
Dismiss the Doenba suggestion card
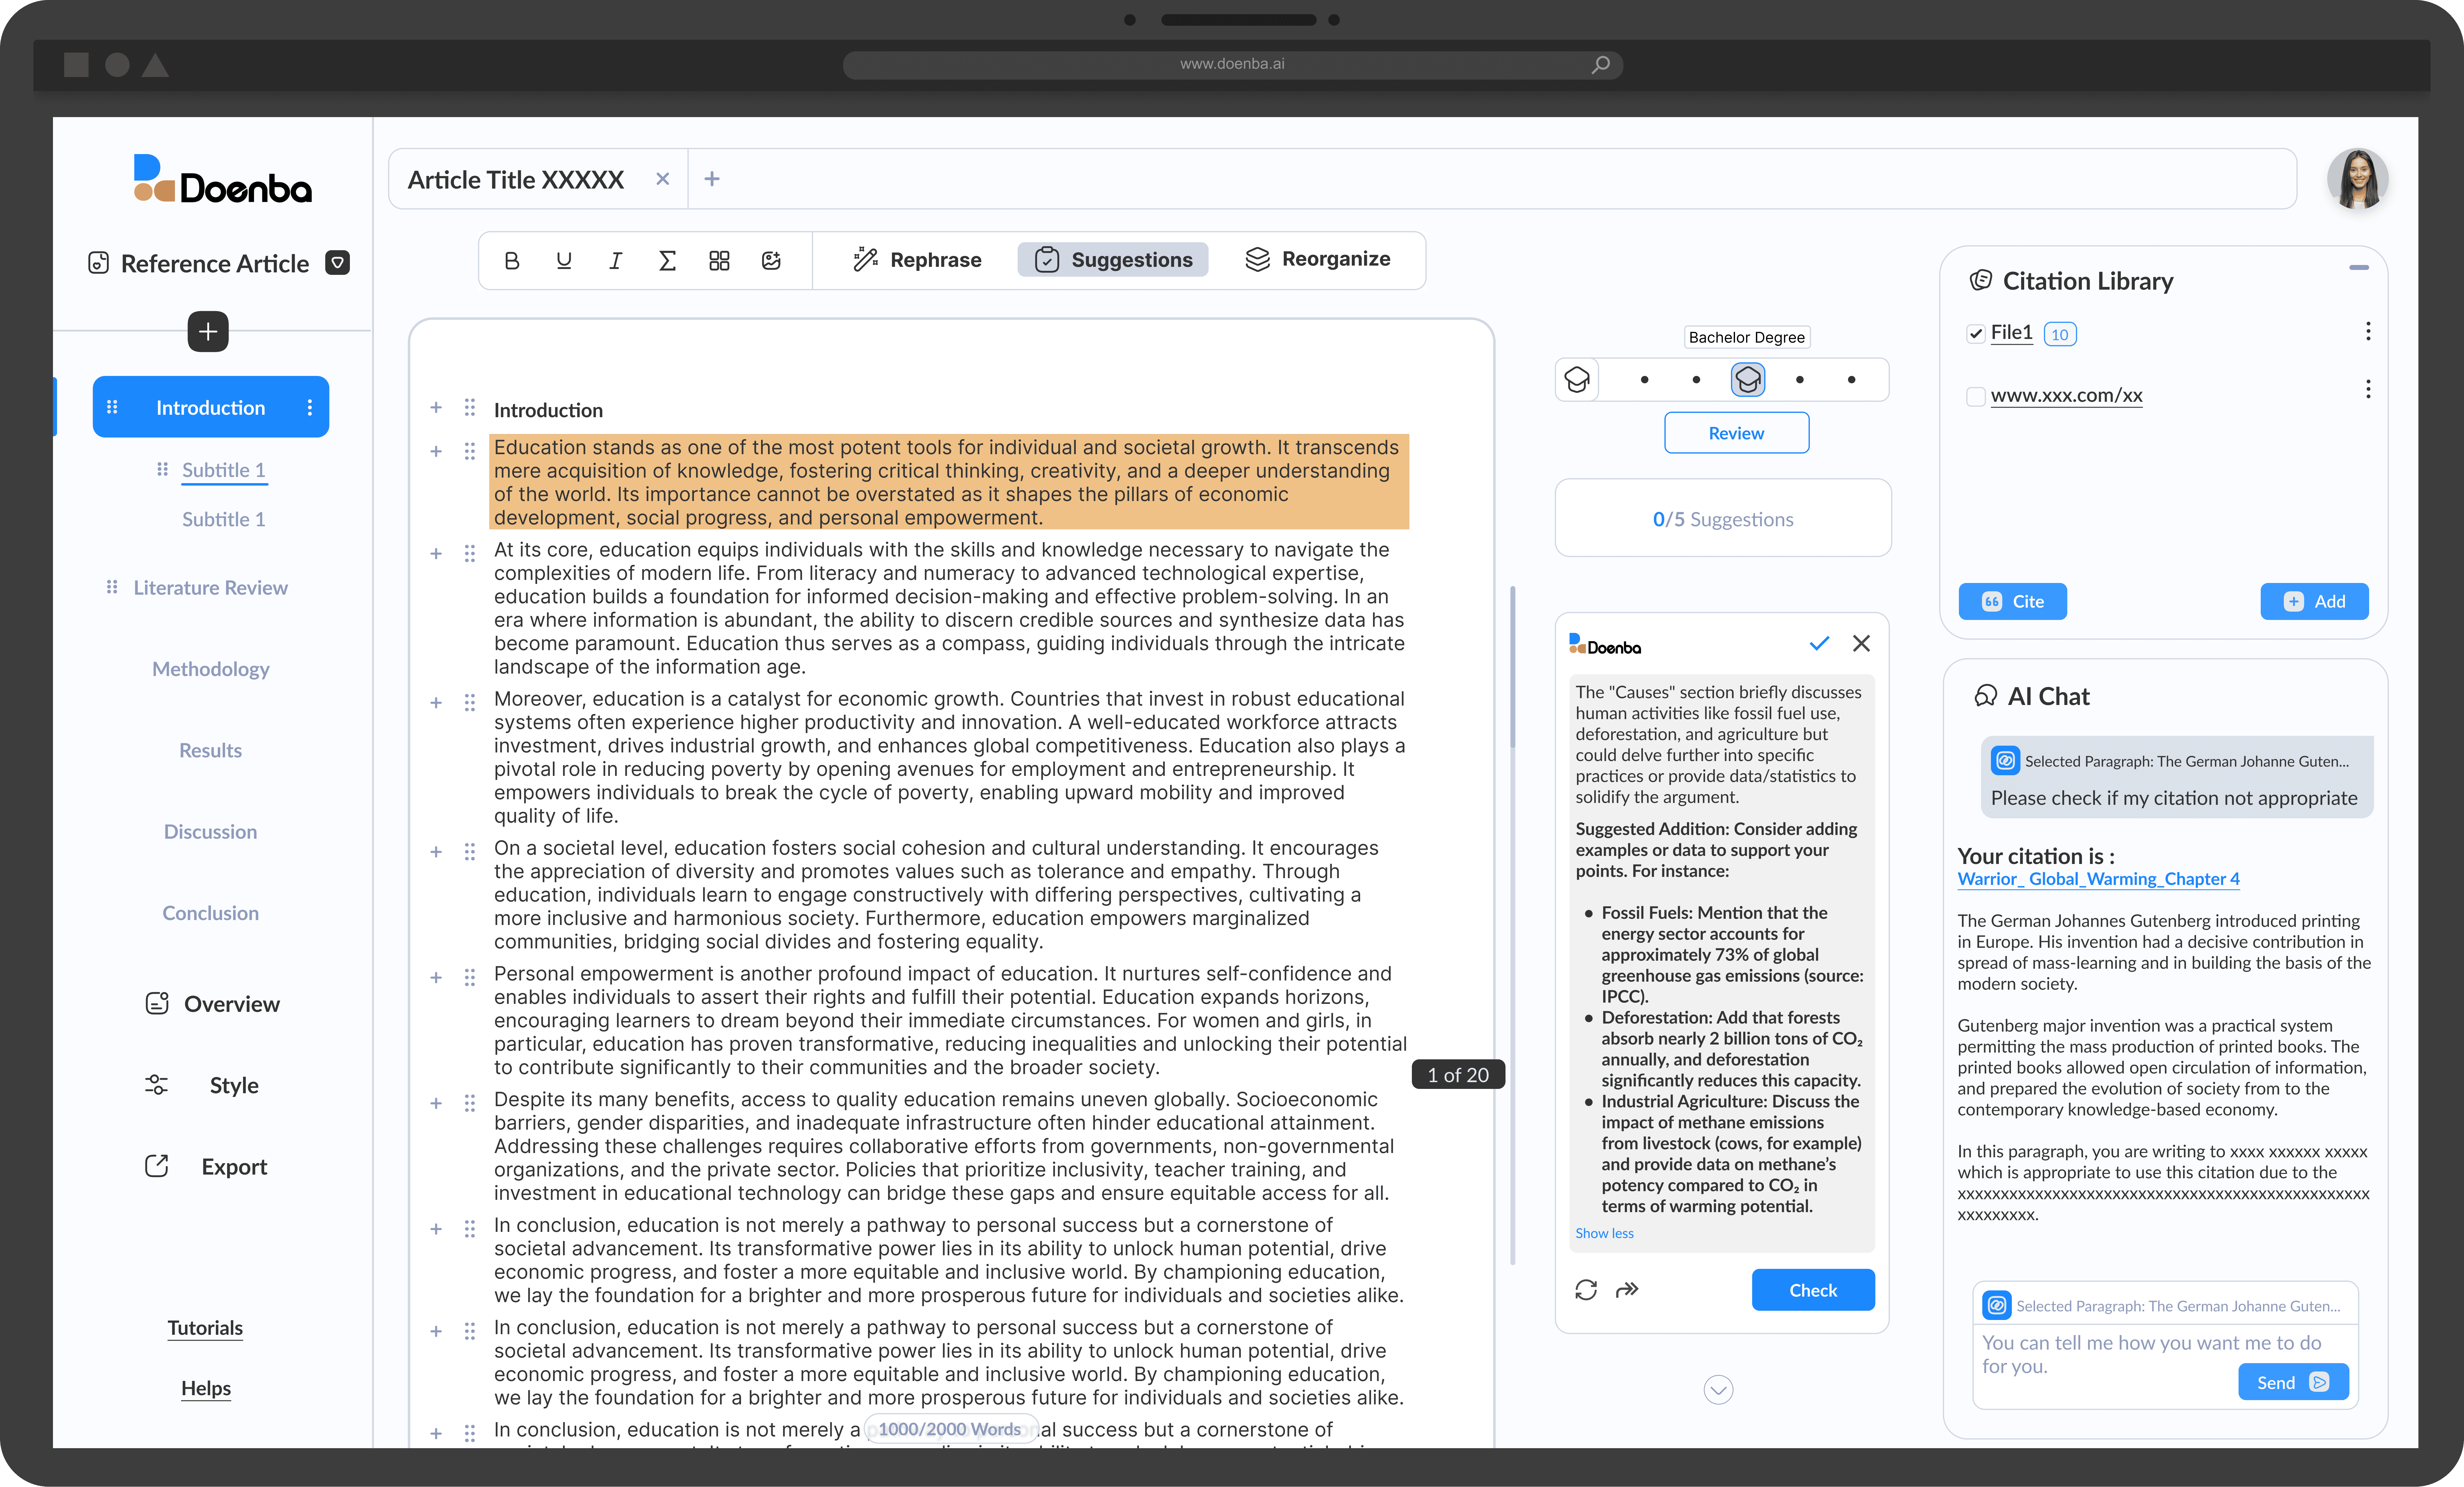(1861, 643)
